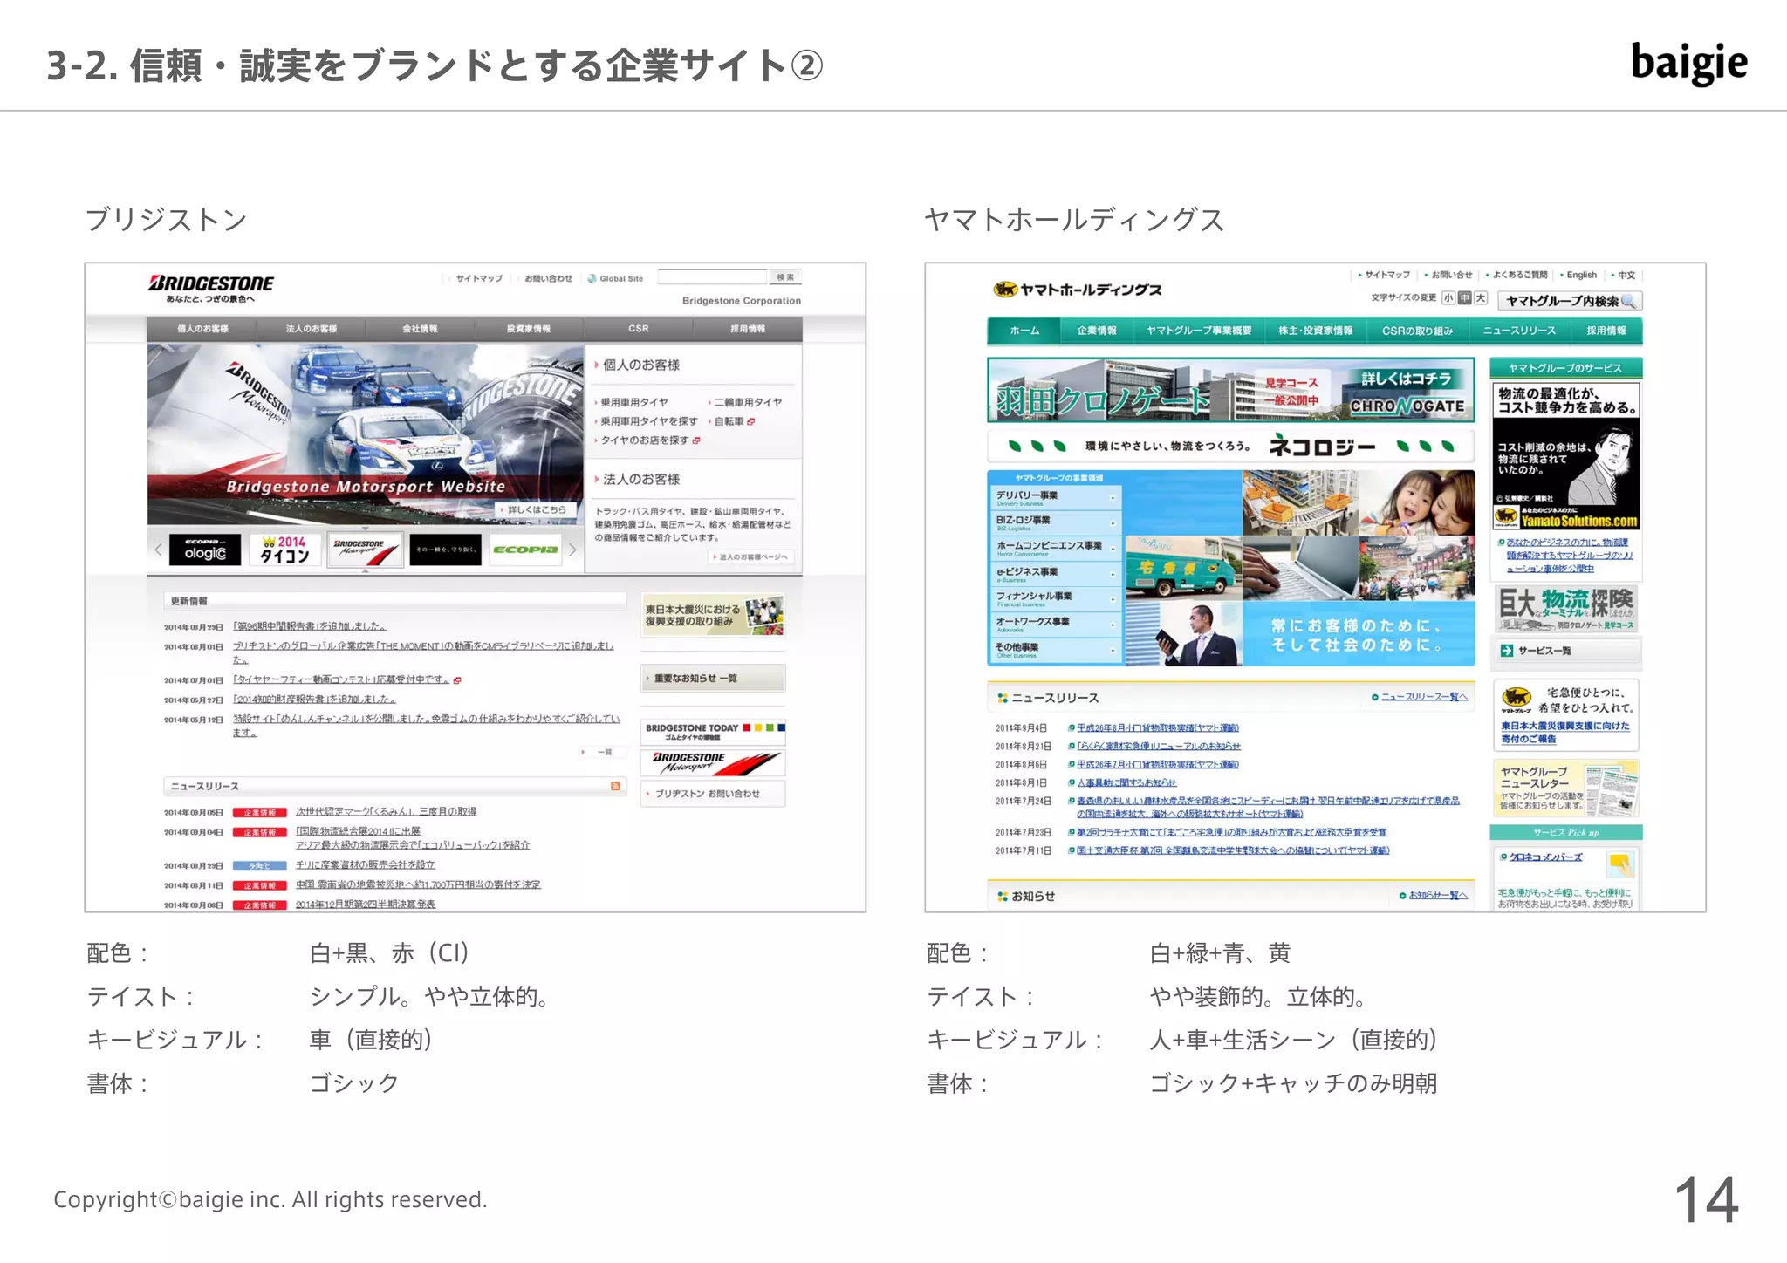Expand その他事業 menu item
Viewport: 1787px width, 1263px height.
1055,650
